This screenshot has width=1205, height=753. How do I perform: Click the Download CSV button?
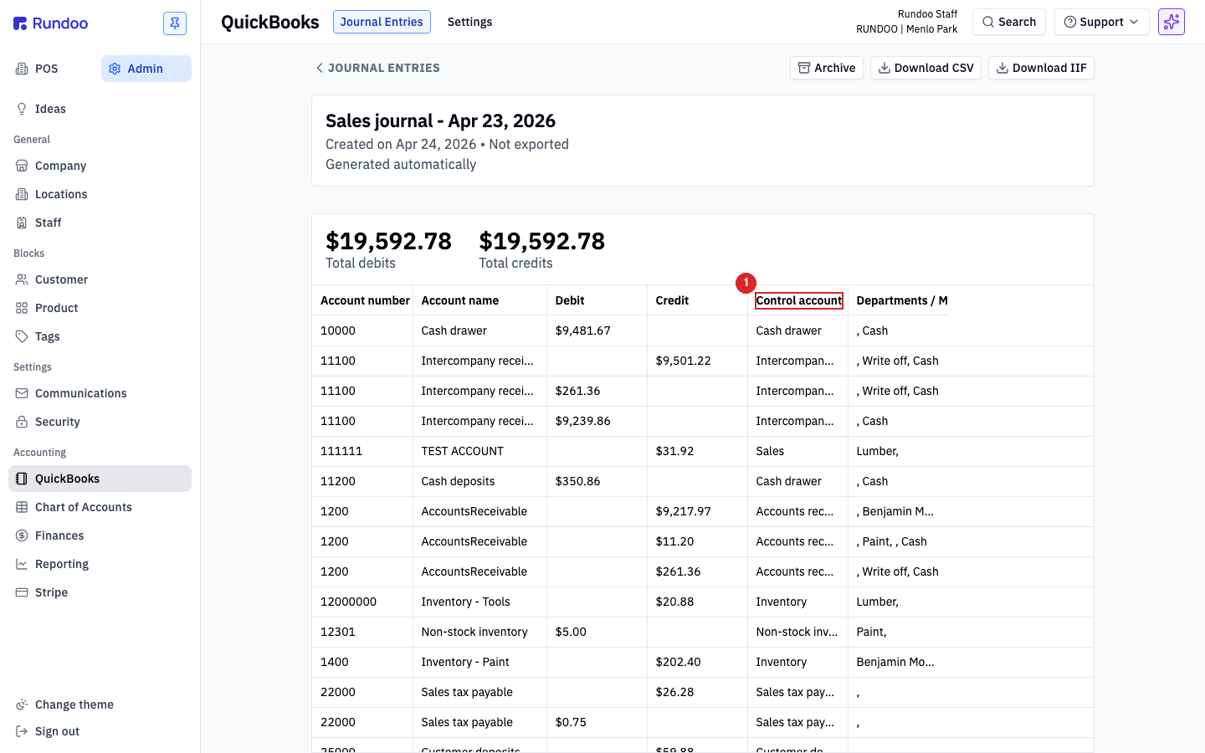click(x=926, y=68)
